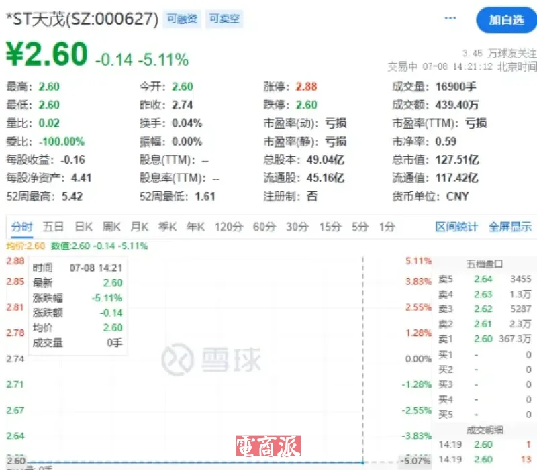This screenshot has height=471, width=537.
Task: Click the 成交额 value 439.40万
Action: coord(457,105)
